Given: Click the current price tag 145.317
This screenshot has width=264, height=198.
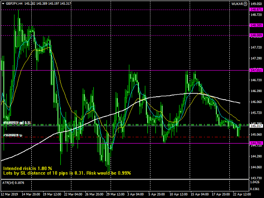Looking at the screenshot, I should pos(256,126).
